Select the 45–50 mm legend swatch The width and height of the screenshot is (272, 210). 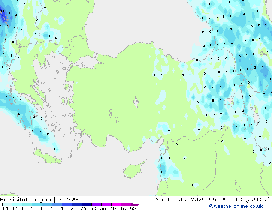[x=126, y=204]
